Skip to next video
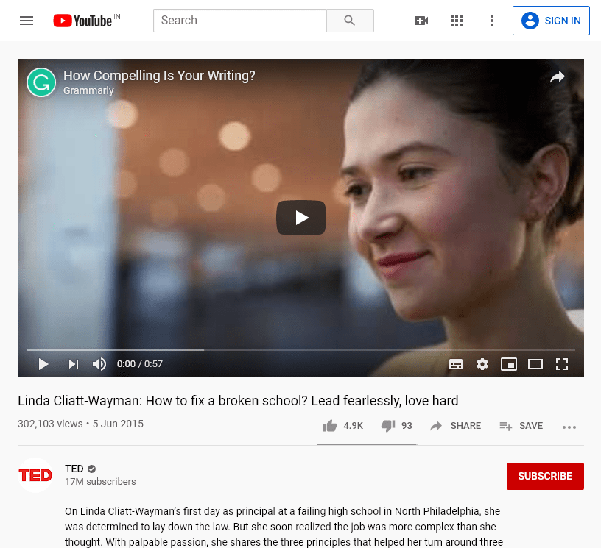This screenshot has height=548, width=601. [x=74, y=364]
